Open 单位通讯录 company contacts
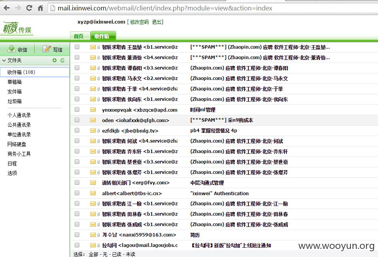 (19, 134)
